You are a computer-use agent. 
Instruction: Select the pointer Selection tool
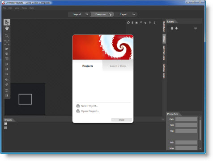click(x=7, y=22)
